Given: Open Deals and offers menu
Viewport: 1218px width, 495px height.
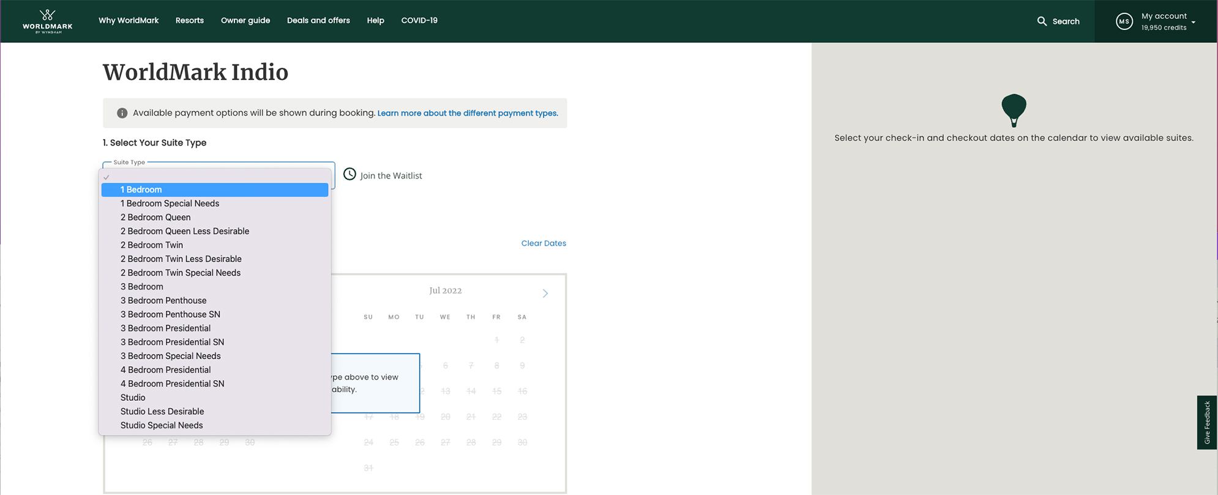Looking at the screenshot, I should click(x=318, y=21).
